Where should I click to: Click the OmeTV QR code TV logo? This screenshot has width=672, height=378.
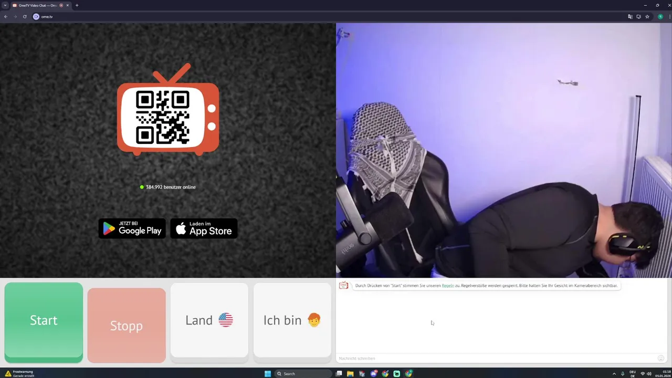pyautogui.click(x=168, y=110)
